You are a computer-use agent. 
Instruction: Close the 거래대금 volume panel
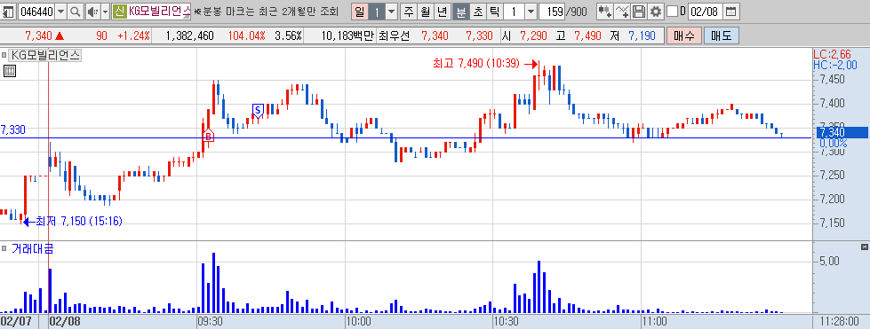[x=864, y=247]
